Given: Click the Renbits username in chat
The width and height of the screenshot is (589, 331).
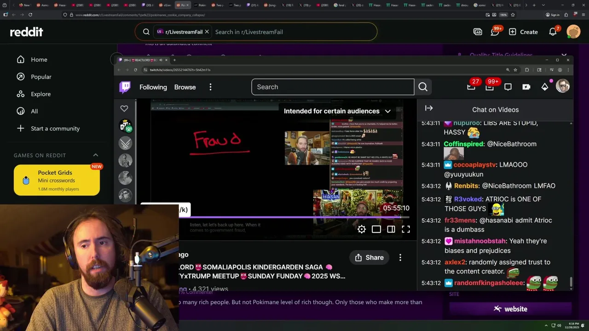Looking at the screenshot, I should click(x=466, y=186).
